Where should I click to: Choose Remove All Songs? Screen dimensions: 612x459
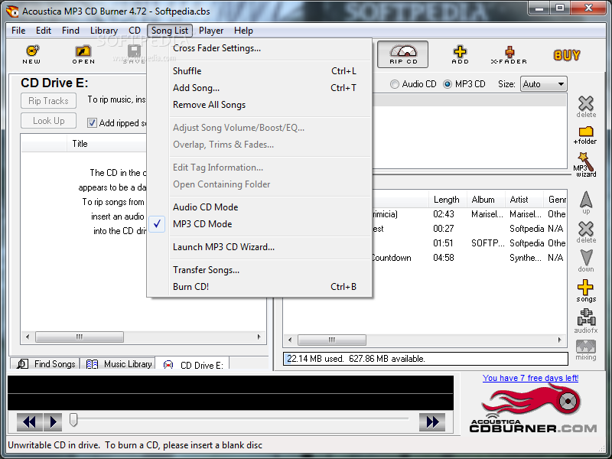(260, 105)
